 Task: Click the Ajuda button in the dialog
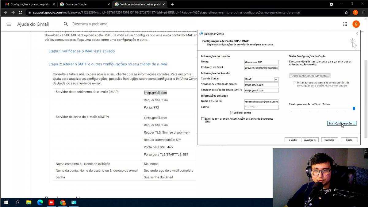tap(349, 140)
